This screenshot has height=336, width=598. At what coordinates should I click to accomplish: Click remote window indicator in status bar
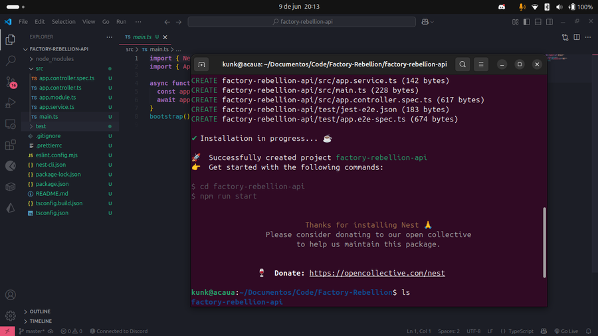(x=7, y=331)
